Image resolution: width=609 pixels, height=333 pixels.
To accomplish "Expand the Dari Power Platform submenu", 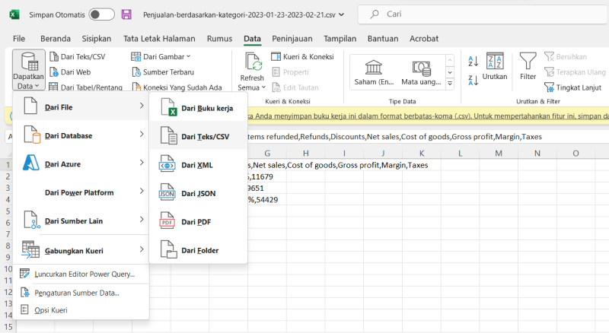I will coord(81,192).
